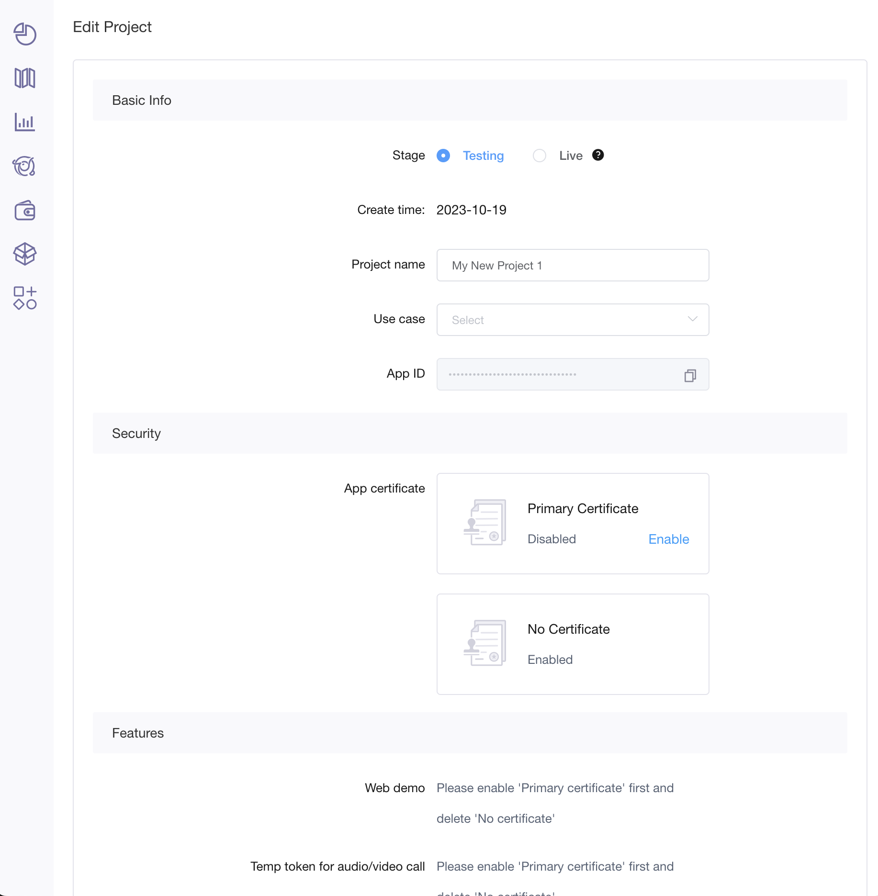Click the map-shaped sidebar icon
The image size is (878, 896).
click(25, 78)
